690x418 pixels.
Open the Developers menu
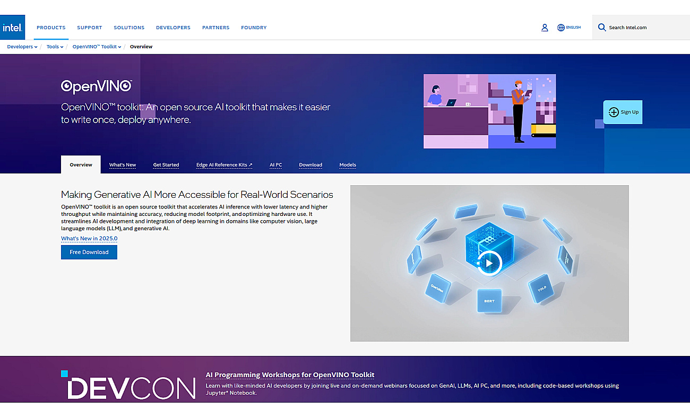173,28
